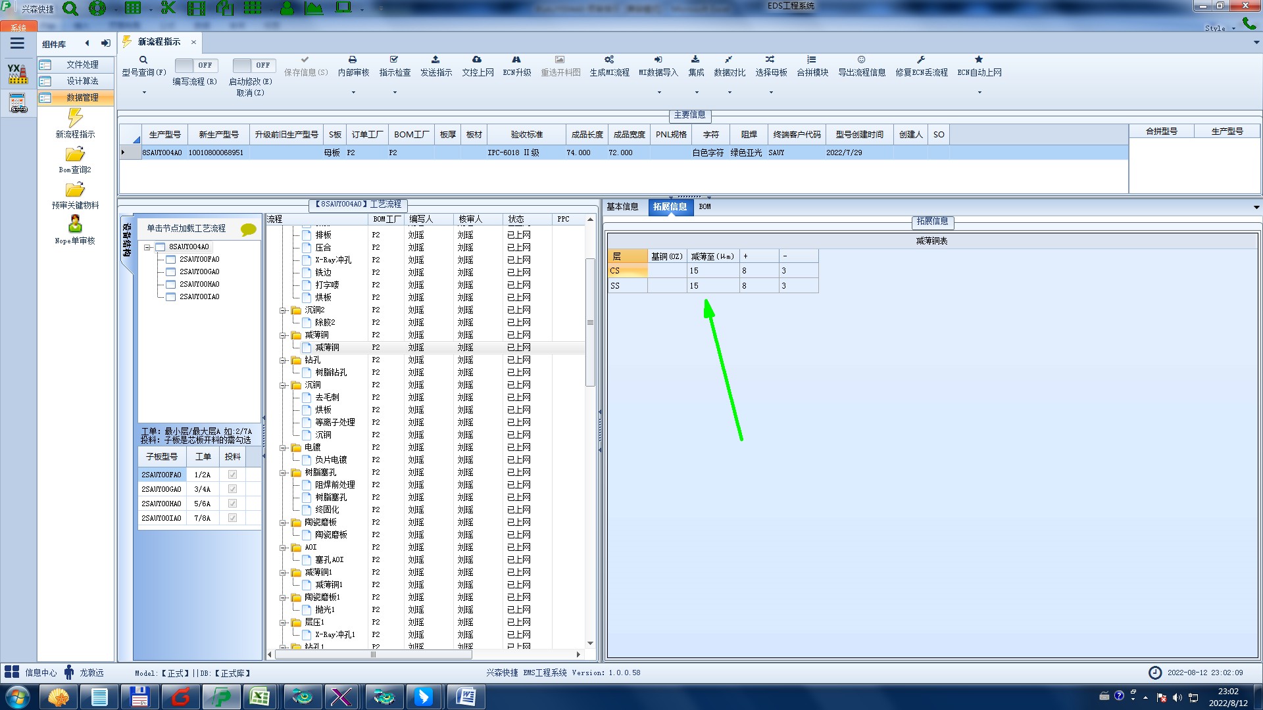Open 新流程指示 lightning icon in sidebar

click(x=75, y=118)
